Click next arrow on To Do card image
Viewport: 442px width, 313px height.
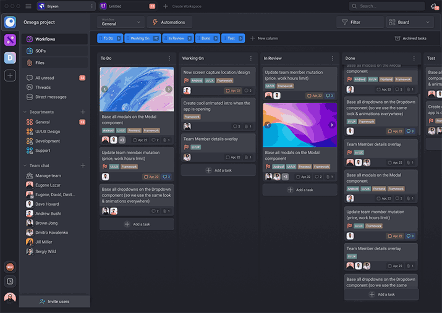point(169,89)
